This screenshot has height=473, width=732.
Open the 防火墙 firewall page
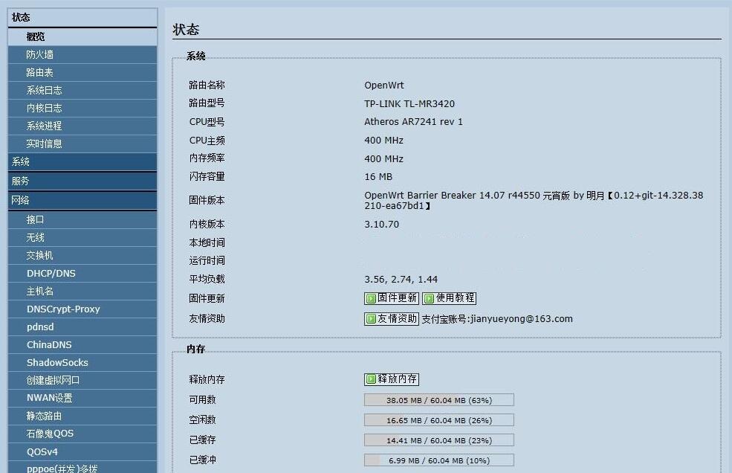[x=40, y=54]
